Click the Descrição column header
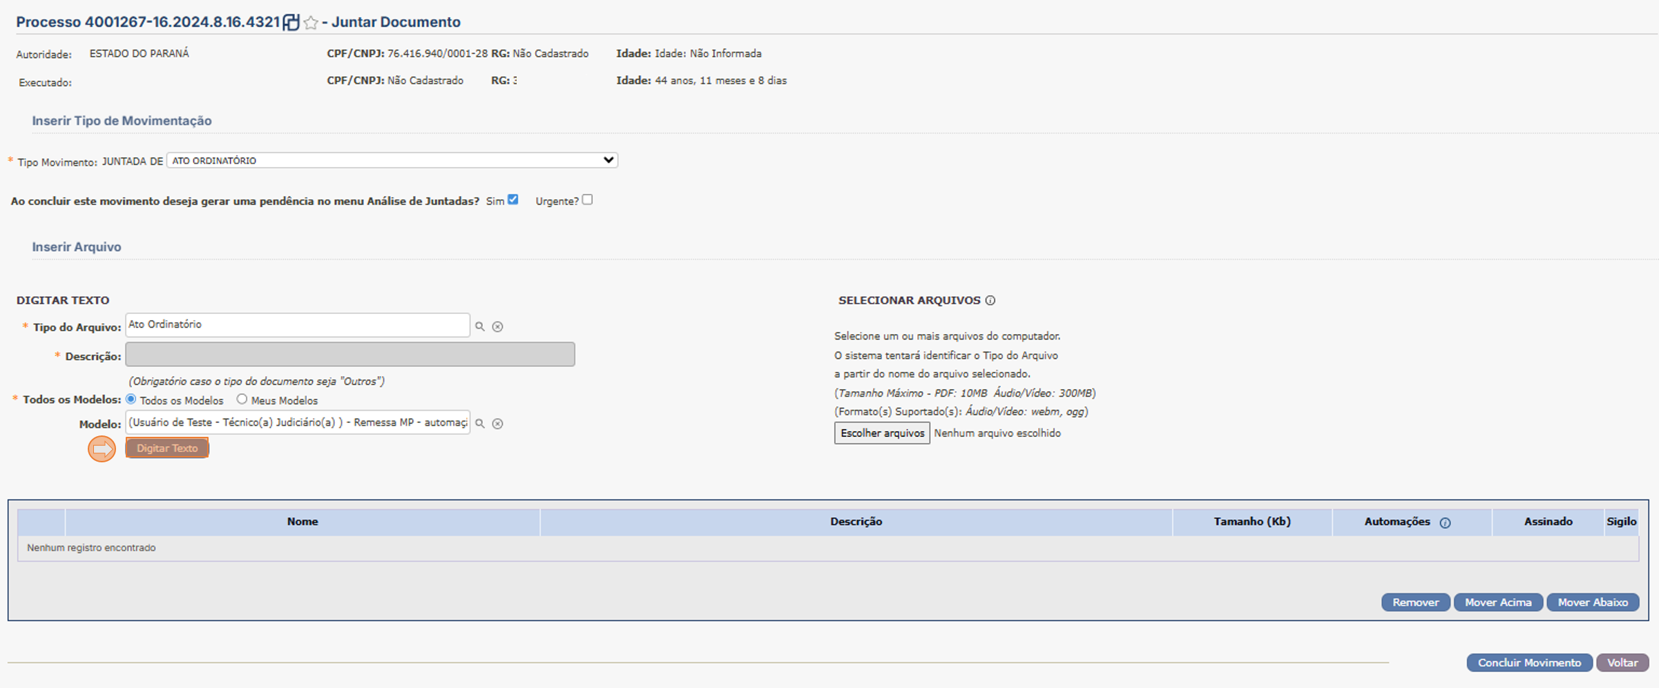 (856, 522)
